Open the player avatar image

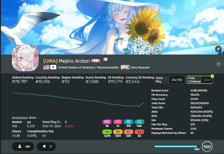tap(25, 58)
